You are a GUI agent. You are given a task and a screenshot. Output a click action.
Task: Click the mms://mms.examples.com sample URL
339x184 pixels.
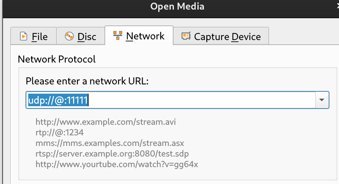click(x=110, y=143)
